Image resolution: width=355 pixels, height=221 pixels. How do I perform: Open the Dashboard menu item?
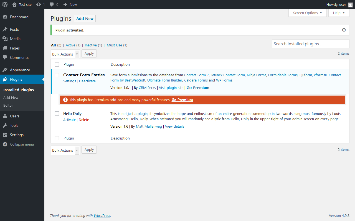(x=22, y=17)
